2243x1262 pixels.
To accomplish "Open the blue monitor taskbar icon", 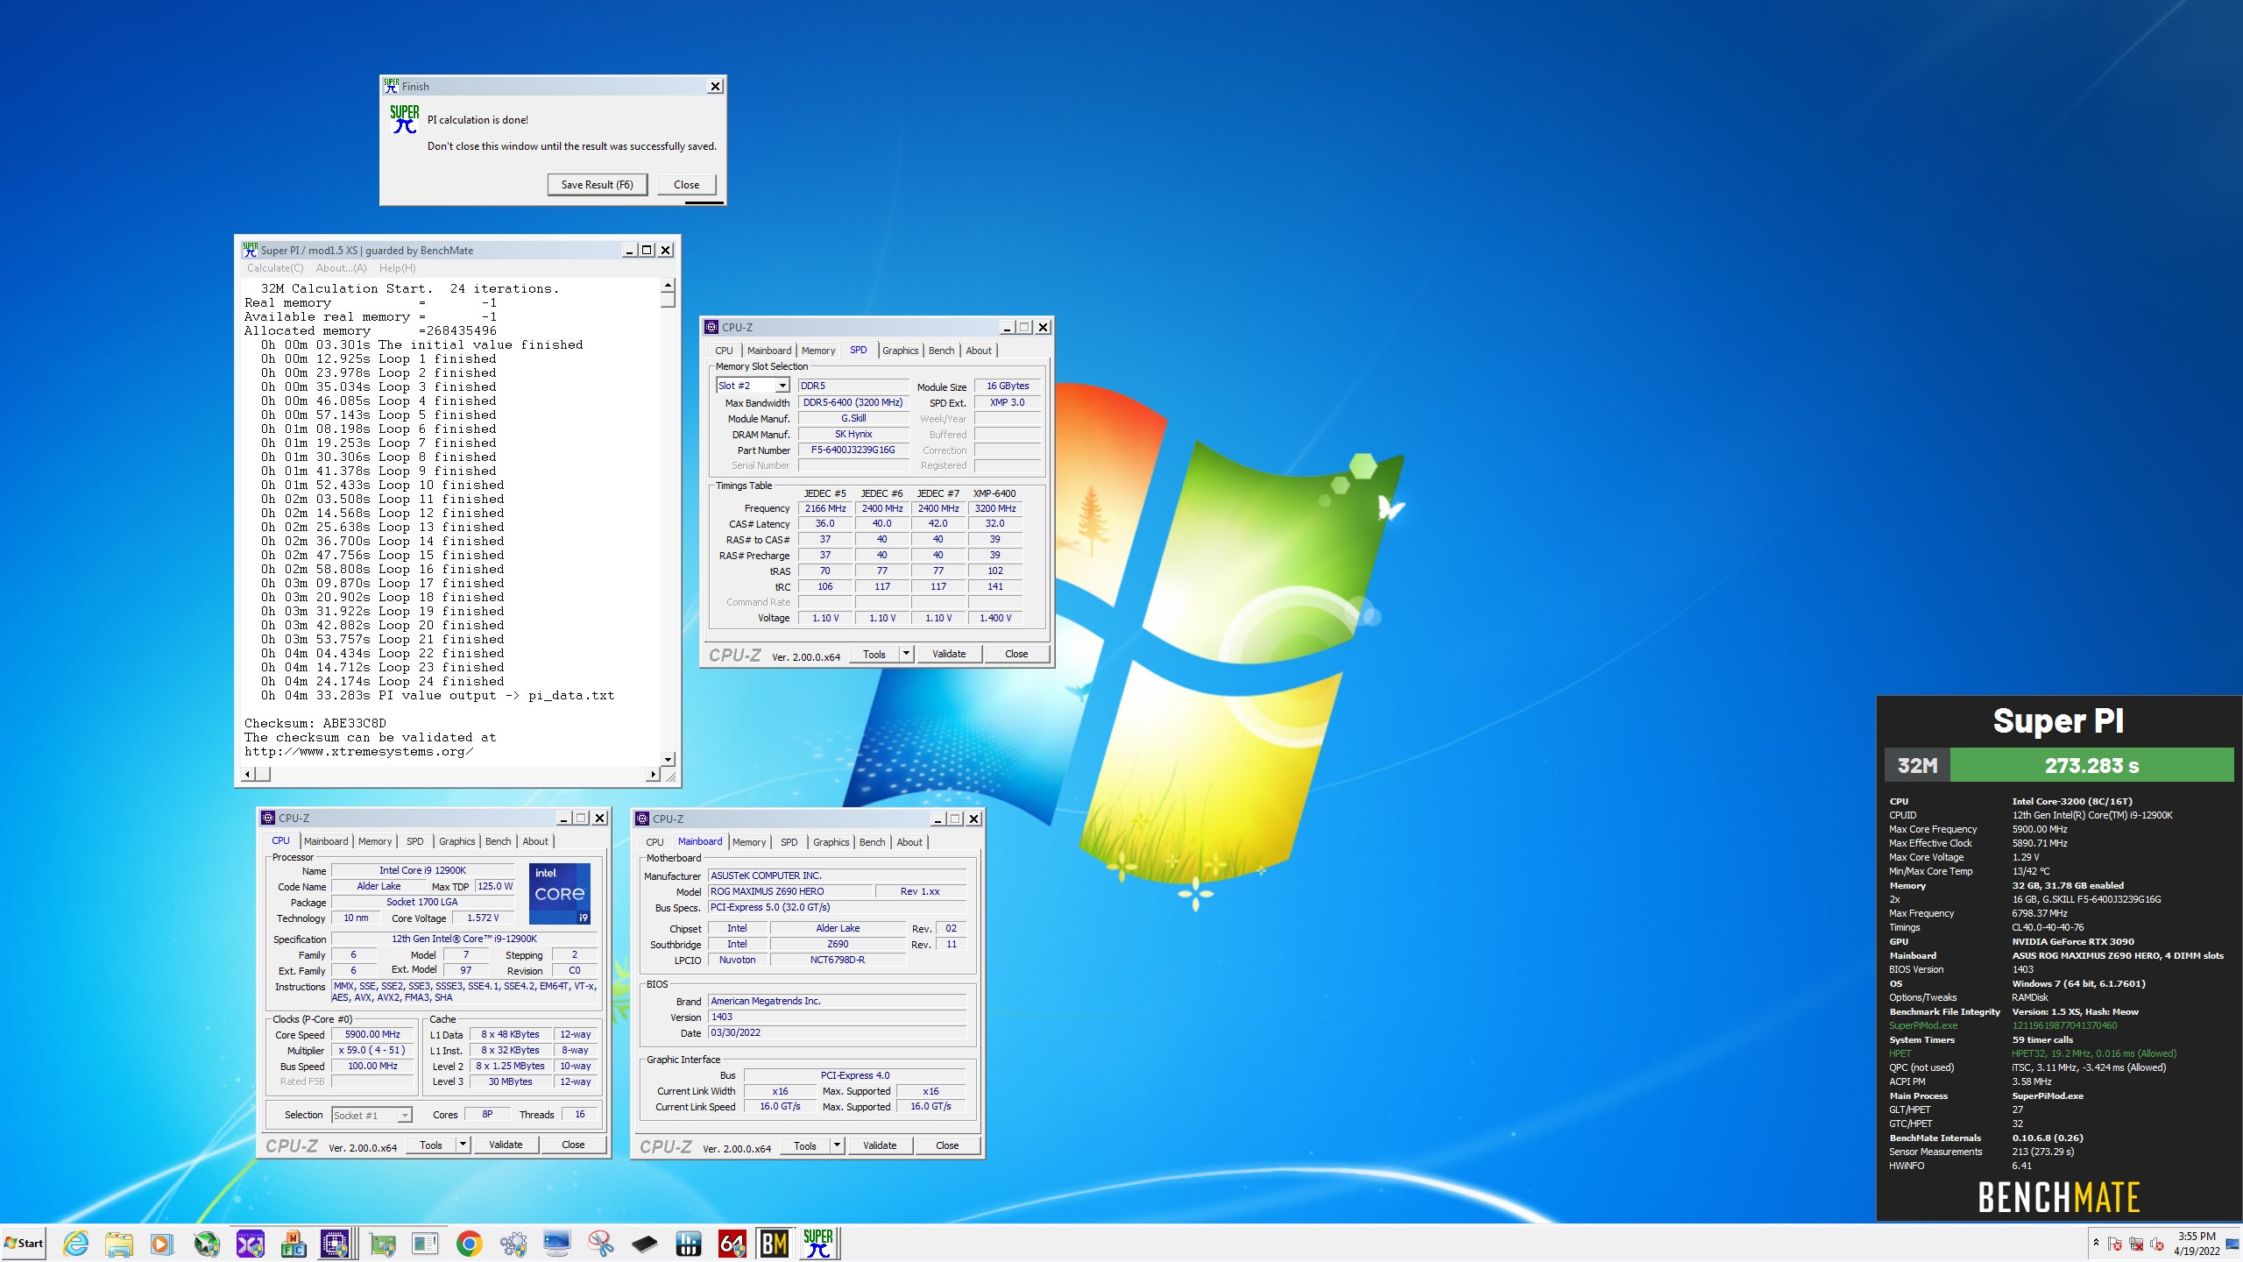I will 557,1243.
